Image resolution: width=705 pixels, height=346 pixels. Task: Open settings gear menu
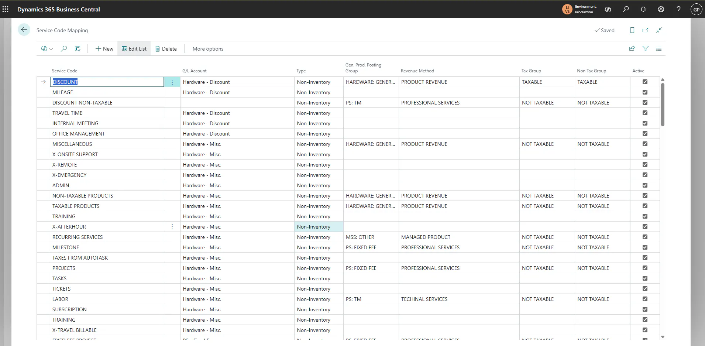661,9
